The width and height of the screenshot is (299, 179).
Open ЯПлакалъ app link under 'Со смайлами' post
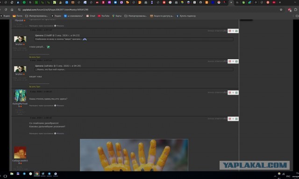pyautogui.click(x=59, y=133)
